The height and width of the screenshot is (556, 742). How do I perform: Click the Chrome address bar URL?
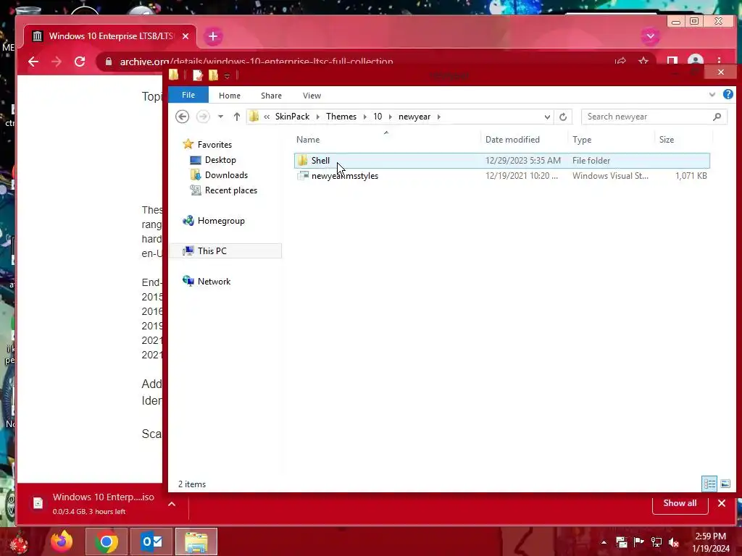click(256, 62)
